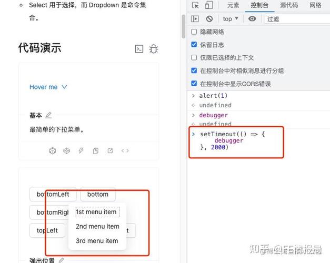Uncheck 在控制台中显示CORS错误
The height and width of the screenshot is (263, 330).
pyautogui.click(x=194, y=84)
